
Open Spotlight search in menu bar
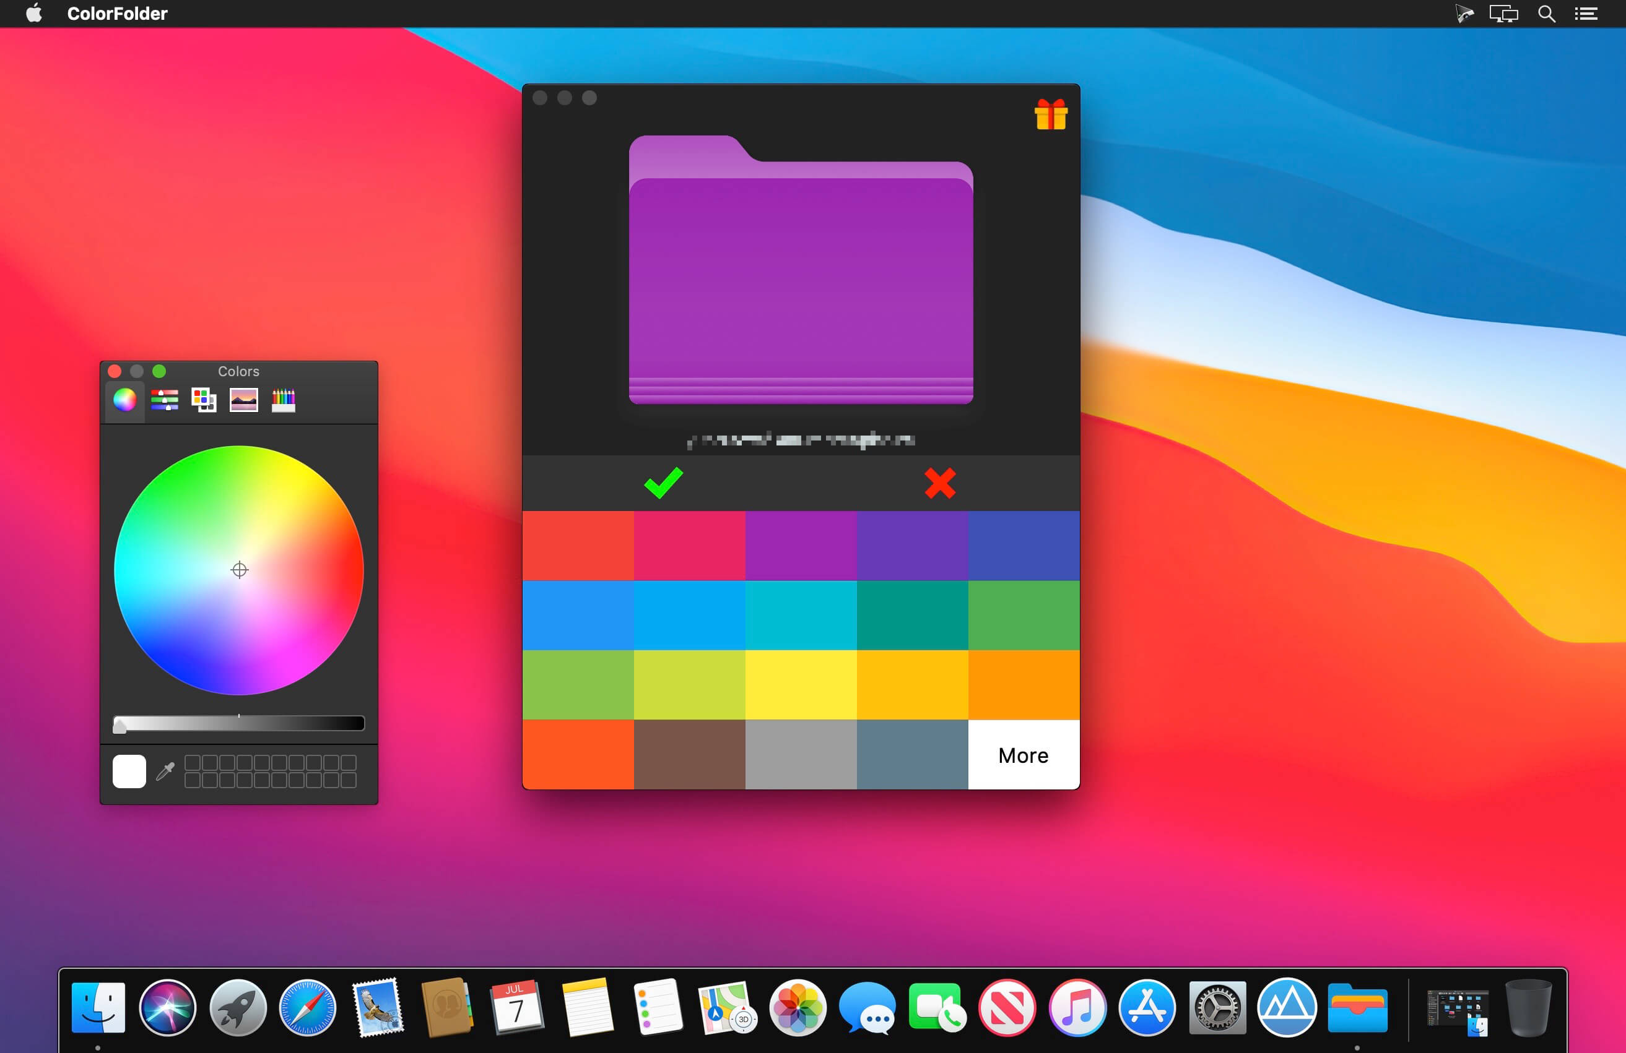(x=1547, y=14)
